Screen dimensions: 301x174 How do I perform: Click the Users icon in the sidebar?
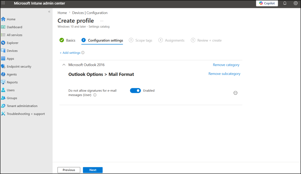(3, 90)
